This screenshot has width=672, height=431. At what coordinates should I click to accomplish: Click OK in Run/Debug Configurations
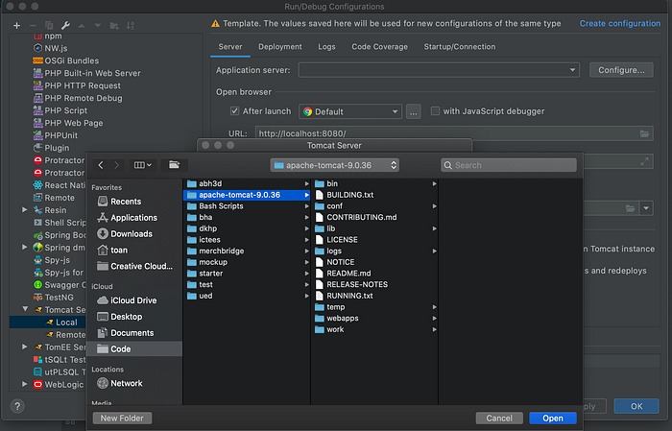(x=636, y=406)
